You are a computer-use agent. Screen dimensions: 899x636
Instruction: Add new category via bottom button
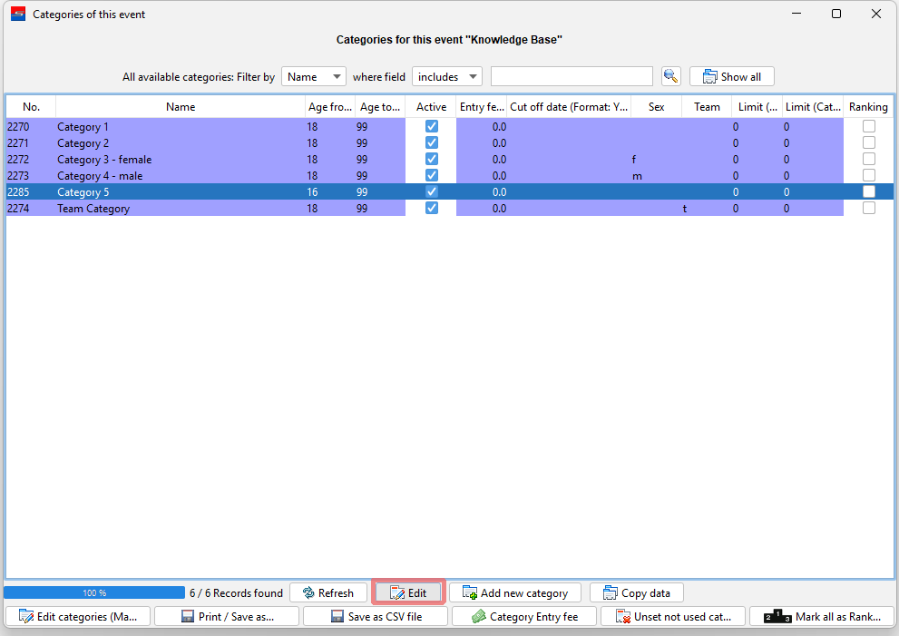pos(514,592)
